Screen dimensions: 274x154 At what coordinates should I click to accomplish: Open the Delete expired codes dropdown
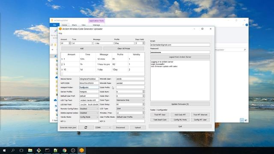89,113
